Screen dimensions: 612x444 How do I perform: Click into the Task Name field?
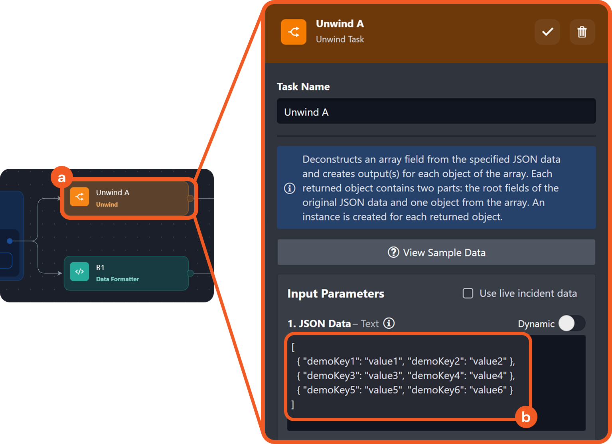click(436, 112)
